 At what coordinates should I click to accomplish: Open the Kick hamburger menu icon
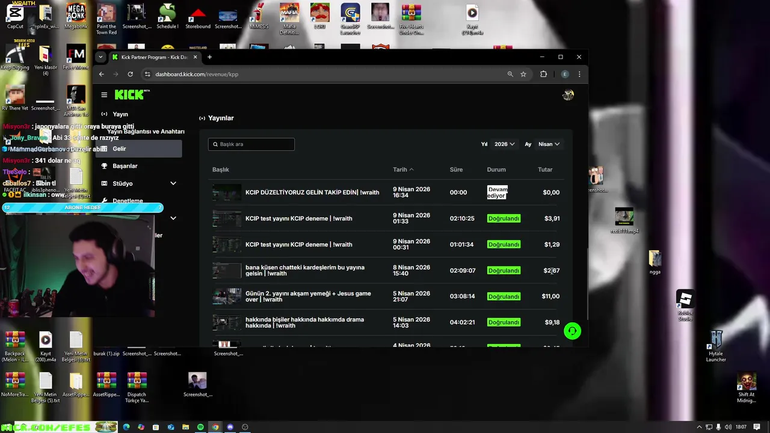(104, 95)
